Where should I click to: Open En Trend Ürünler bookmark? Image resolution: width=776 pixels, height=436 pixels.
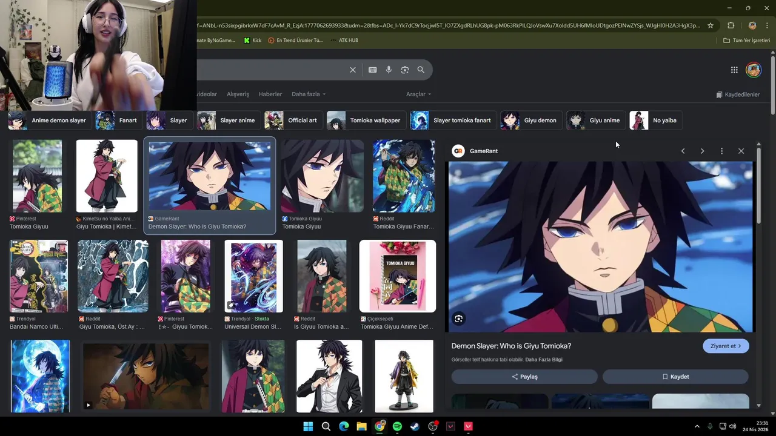click(x=295, y=41)
